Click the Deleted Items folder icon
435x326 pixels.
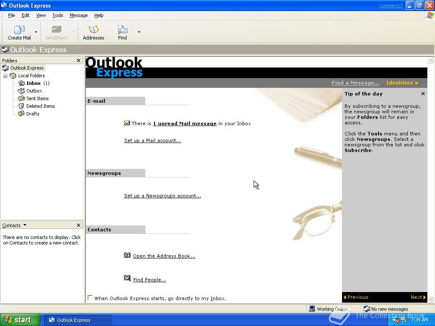[21, 106]
